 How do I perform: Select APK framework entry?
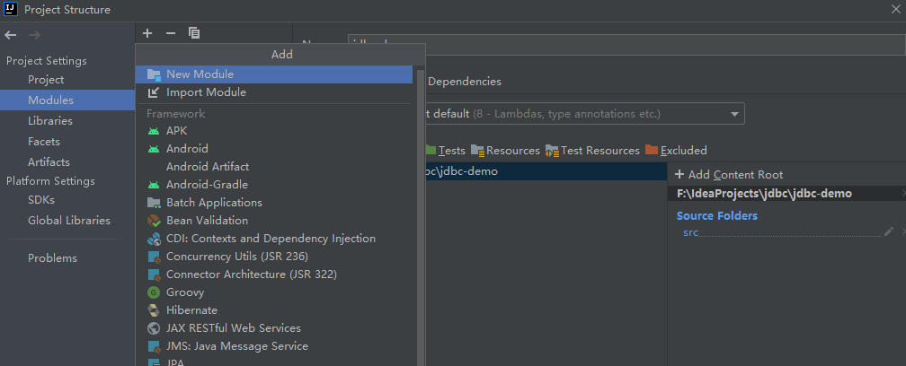274,131
